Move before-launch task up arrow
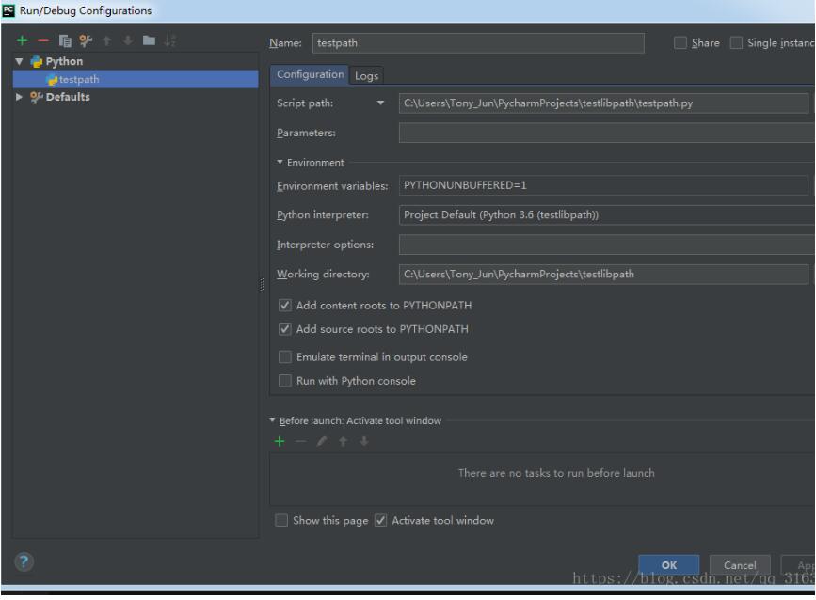Screen dimensions: 816x600 coord(343,441)
